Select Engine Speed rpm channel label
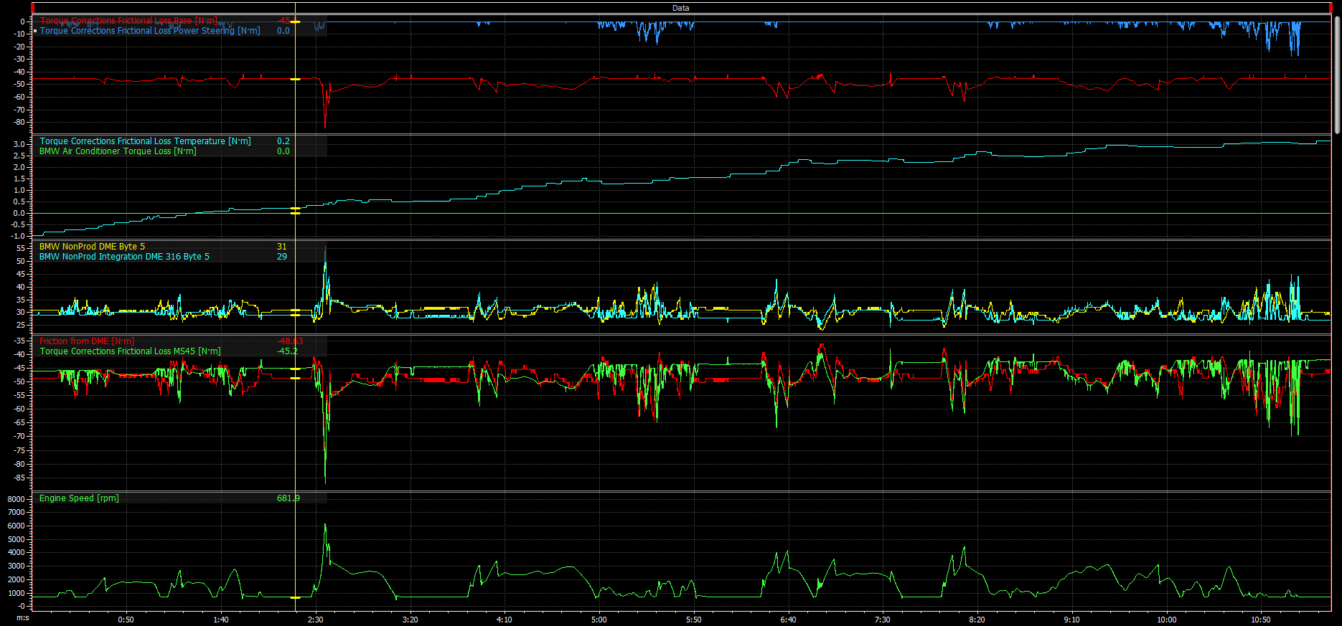 point(79,498)
